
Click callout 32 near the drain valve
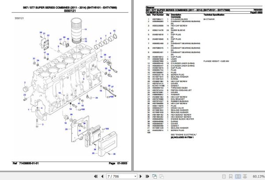[110, 71]
